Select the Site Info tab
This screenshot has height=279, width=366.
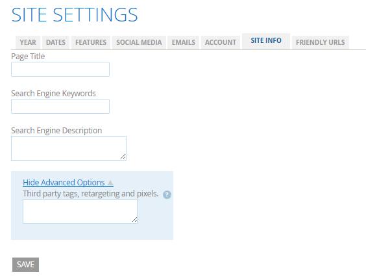[266, 41]
